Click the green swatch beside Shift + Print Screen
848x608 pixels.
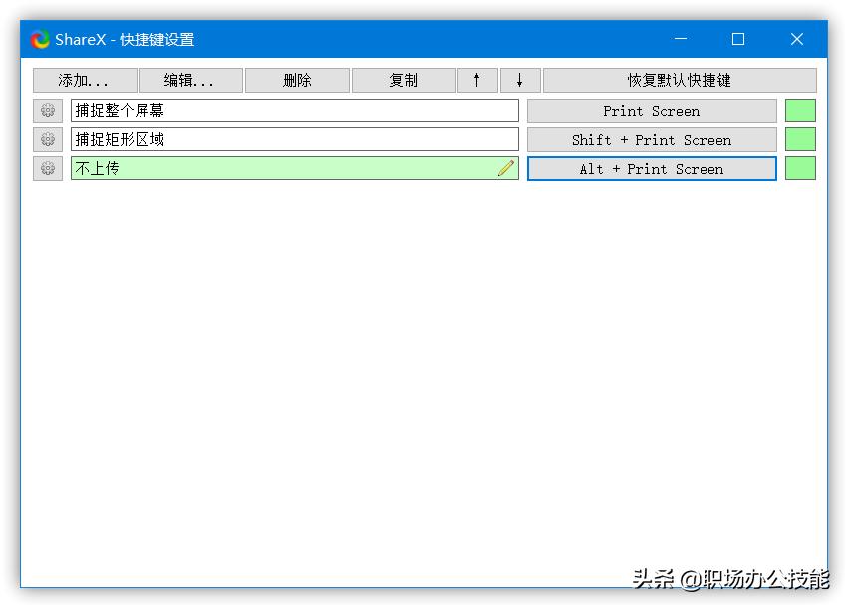click(800, 139)
